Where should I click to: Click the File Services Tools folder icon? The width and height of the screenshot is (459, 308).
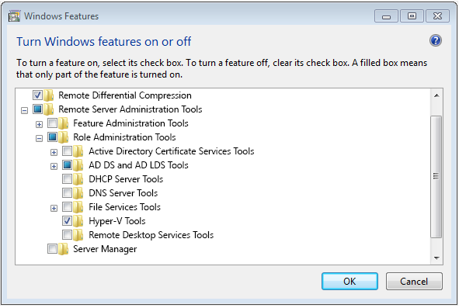point(78,207)
